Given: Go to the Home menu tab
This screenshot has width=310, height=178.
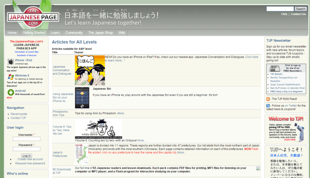Looking at the screenshot, I should click(12, 33).
